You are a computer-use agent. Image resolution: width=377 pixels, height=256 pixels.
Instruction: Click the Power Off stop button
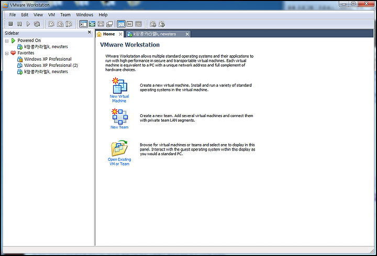tap(10, 24)
